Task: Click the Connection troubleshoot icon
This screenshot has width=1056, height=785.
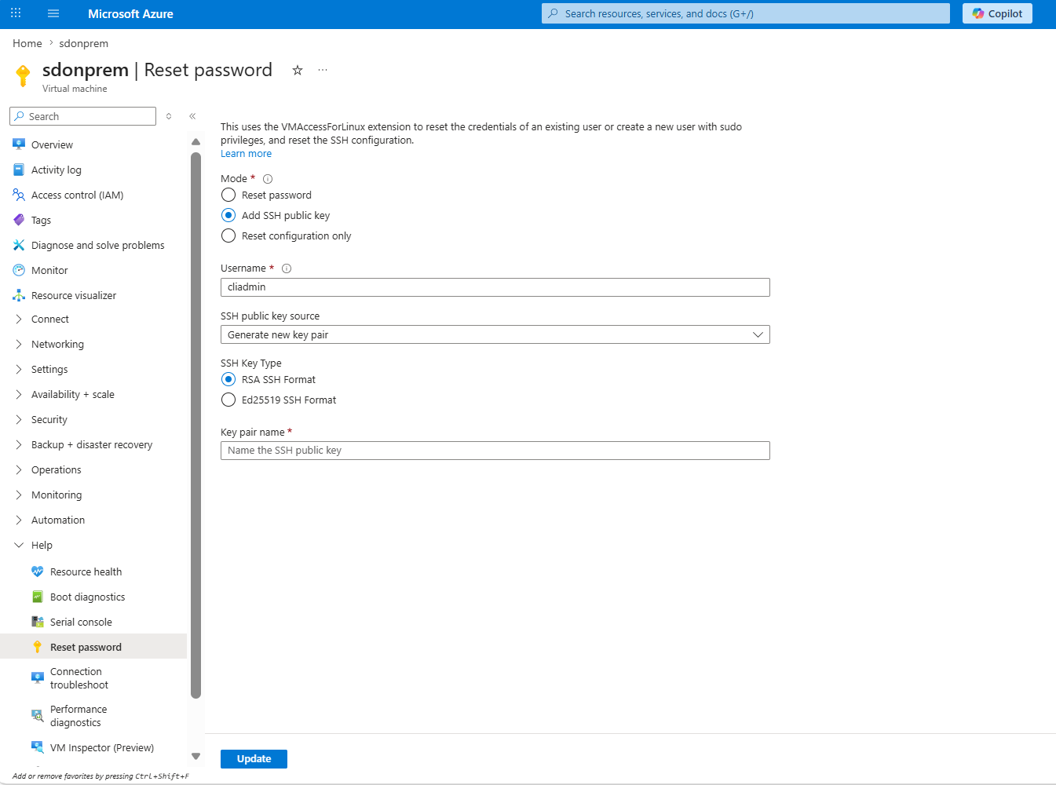Action: coord(38,678)
